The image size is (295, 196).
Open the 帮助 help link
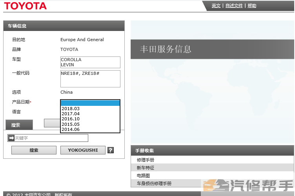click(252, 5)
